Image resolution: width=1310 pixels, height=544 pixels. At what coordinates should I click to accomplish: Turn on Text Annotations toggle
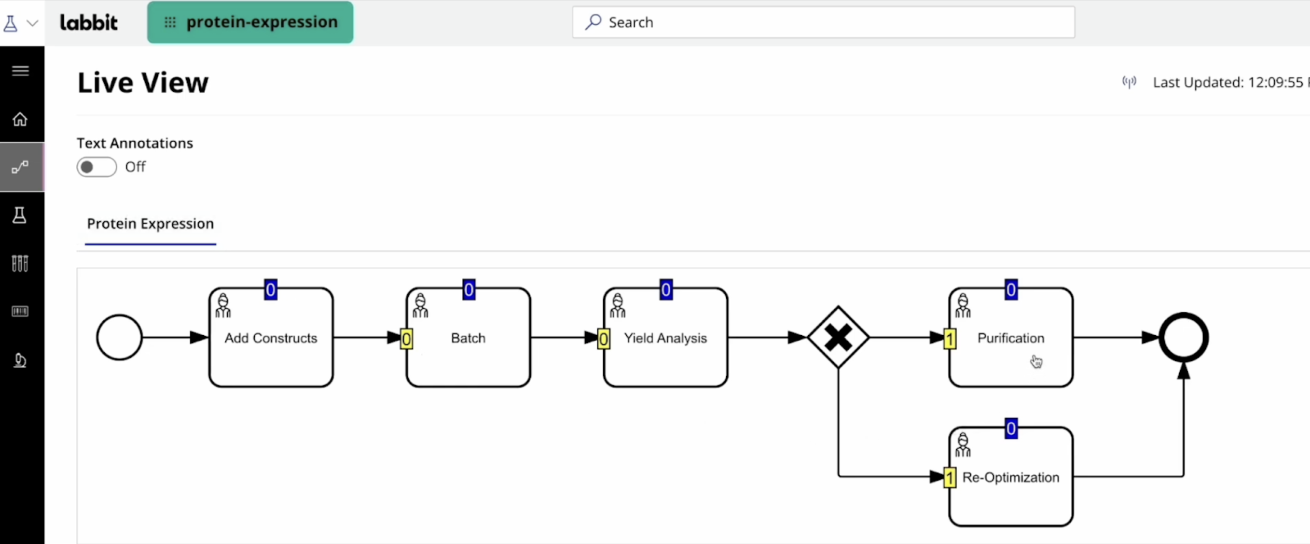tap(97, 167)
